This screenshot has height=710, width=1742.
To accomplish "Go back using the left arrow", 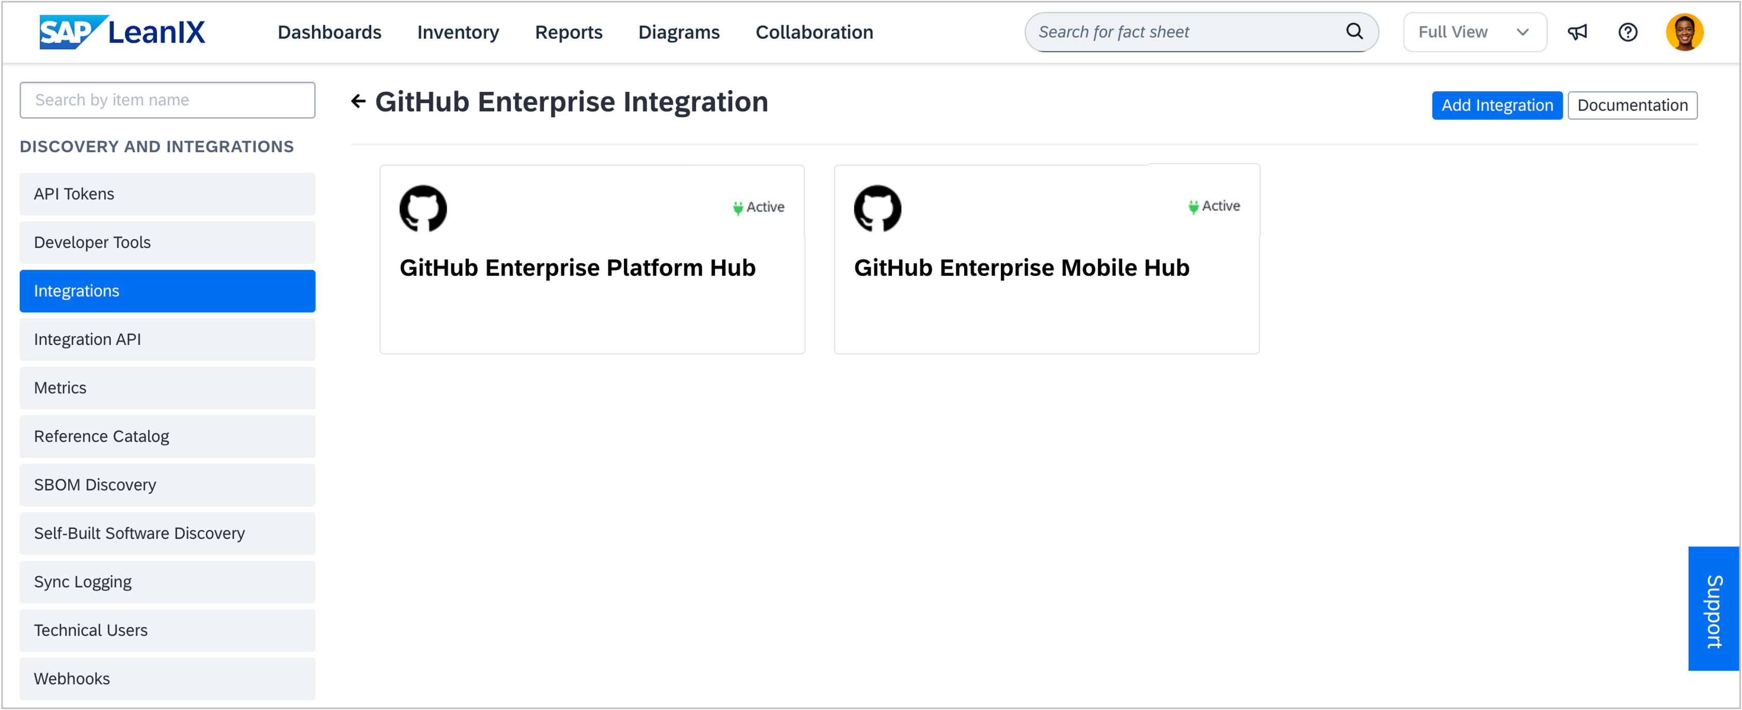I will 358,101.
